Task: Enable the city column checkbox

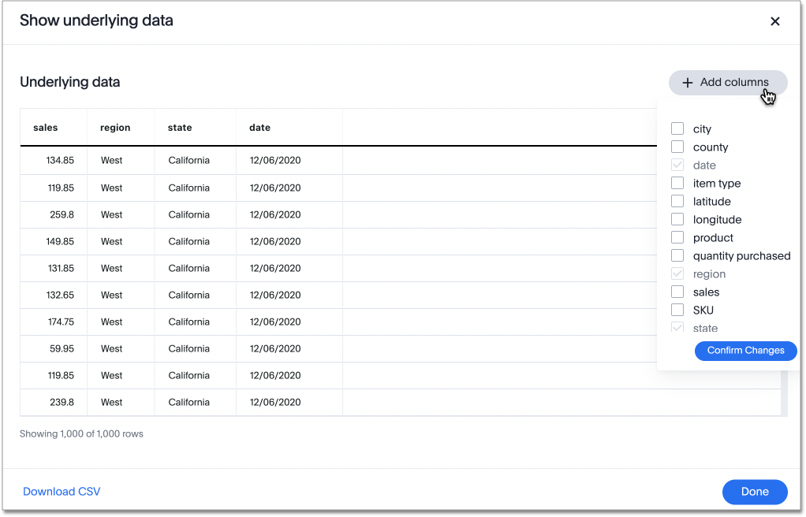Action: [x=677, y=128]
